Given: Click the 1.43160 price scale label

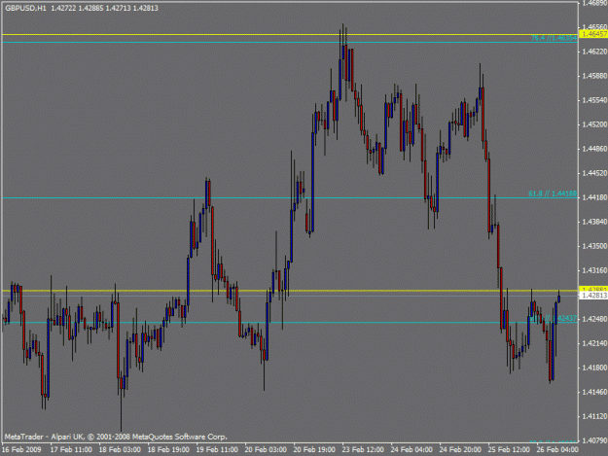Looking at the screenshot, I should tap(594, 270).
